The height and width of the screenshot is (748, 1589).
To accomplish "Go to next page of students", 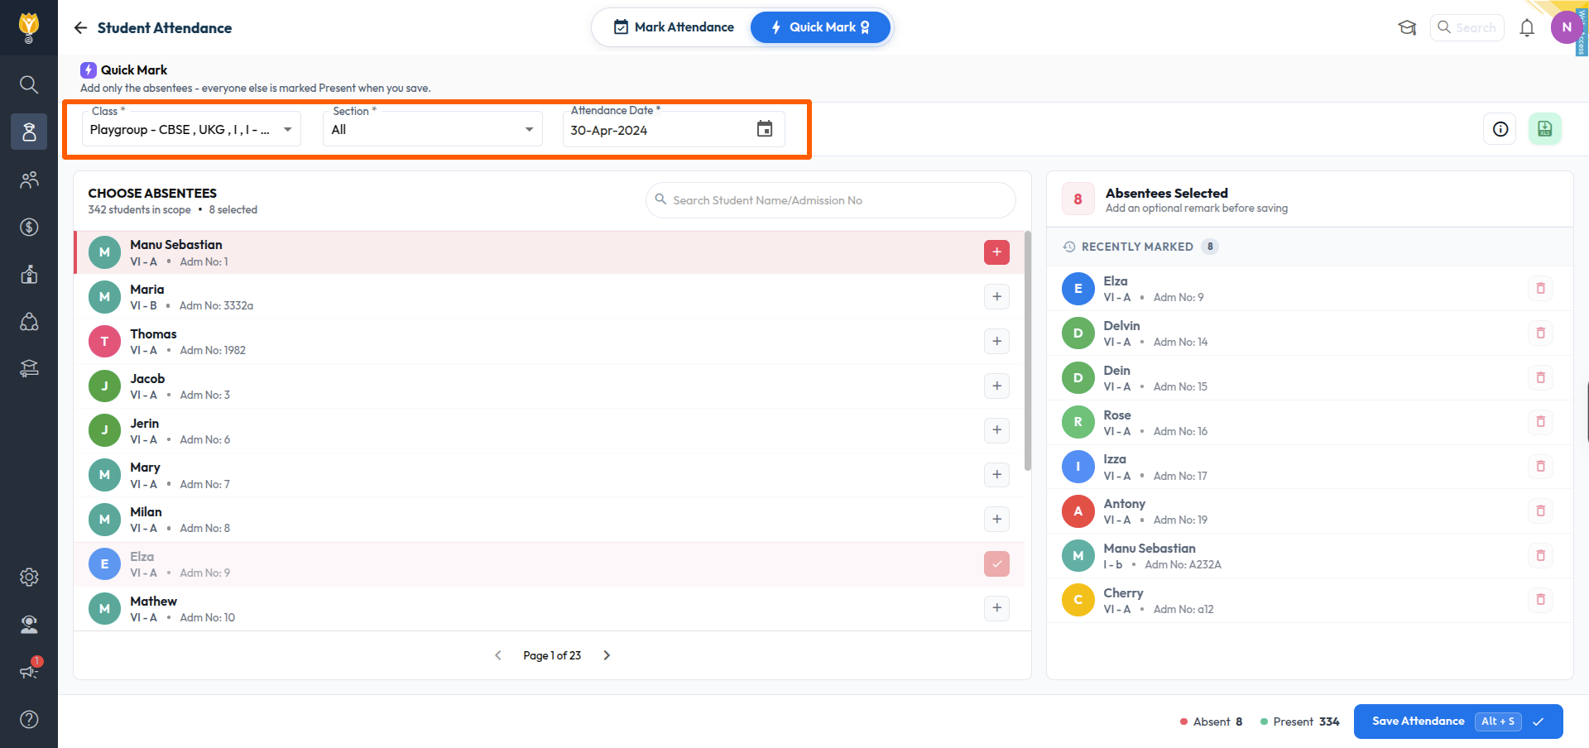I will point(607,655).
